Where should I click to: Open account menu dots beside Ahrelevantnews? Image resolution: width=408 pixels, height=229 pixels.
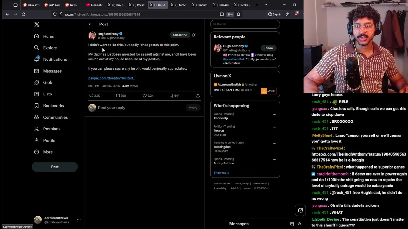click(79, 220)
